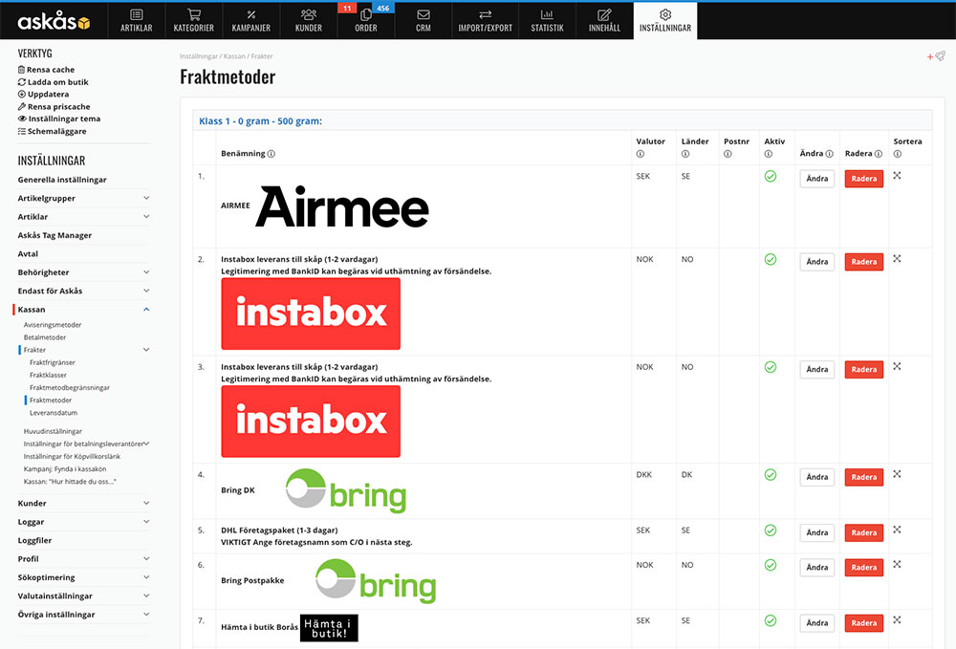The height and width of the screenshot is (649, 956).
Task: Collapse the Kassan sidebar section
Action: pos(146,310)
